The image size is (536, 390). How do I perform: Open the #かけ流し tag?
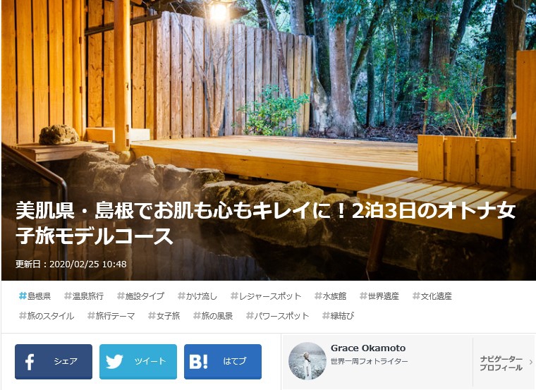pyautogui.click(x=197, y=296)
